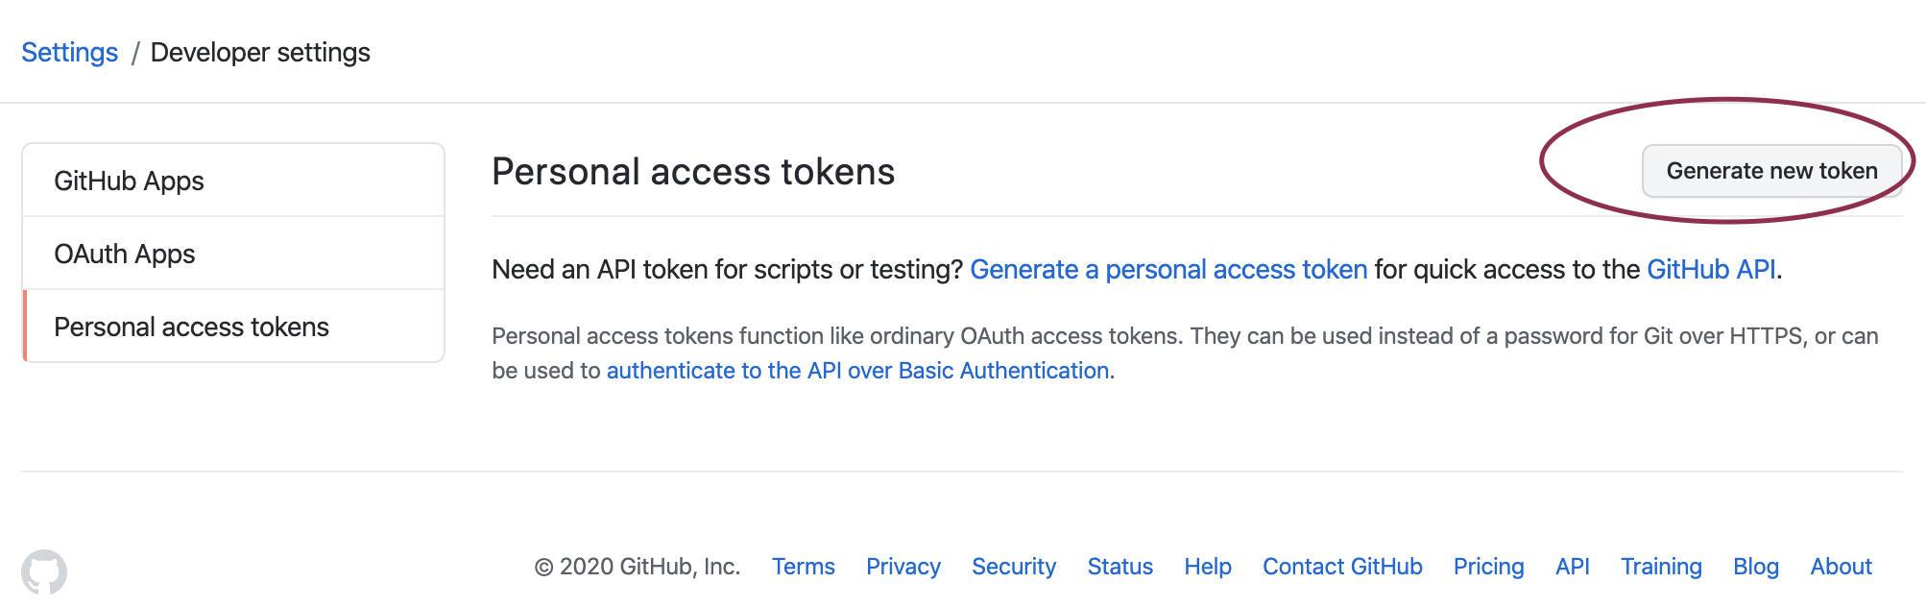This screenshot has width=1926, height=607.
Task: Click the Privacy footer link
Action: pos(903,567)
